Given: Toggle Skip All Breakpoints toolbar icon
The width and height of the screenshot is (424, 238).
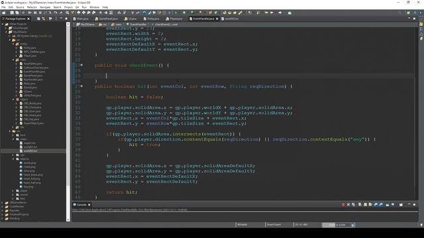Looking at the screenshot, I should point(23,13).
